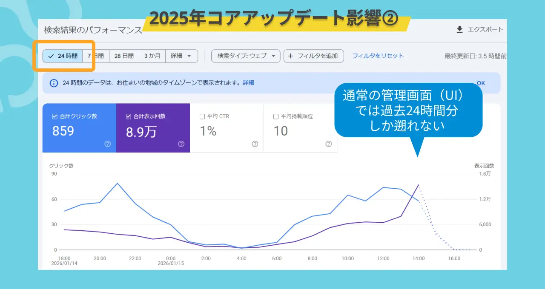Click the export download icon
Viewport: 545px width, 289px height.
click(x=459, y=29)
